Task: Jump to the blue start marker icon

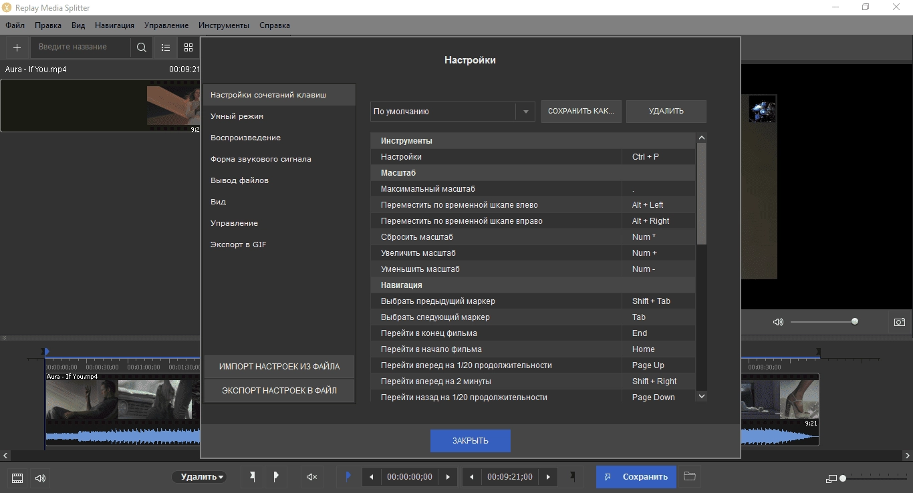Action: [348, 477]
